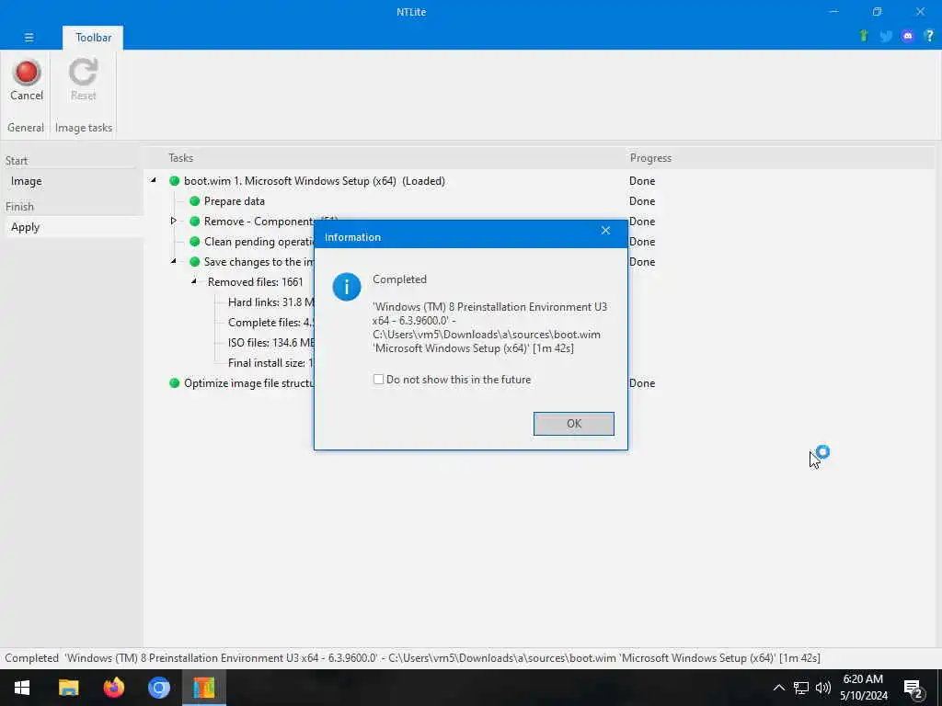Click green dot beside Save changes

coord(194,262)
